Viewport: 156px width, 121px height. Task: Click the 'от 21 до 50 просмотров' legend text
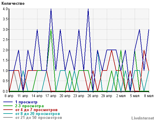39,118
